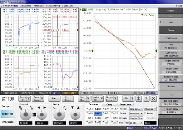The image size is (183, 130).
Task: Click the horizontal scale expand waveform icon
Action: pyautogui.click(x=31, y=108)
